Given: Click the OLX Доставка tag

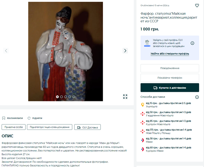Looking at the screenshot, I should [87, 127].
